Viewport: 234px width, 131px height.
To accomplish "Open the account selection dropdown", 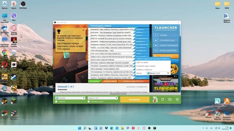I will click(x=70, y=98).
